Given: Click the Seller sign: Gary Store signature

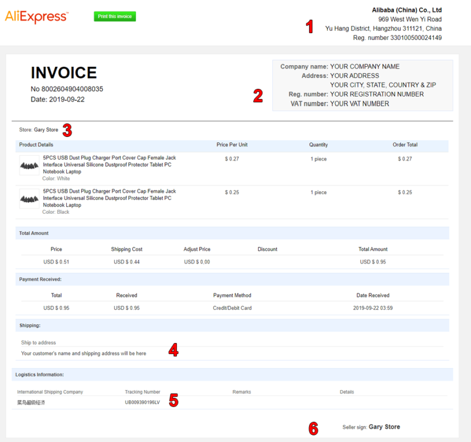Looking at the screenshot, I should point(371,427).
